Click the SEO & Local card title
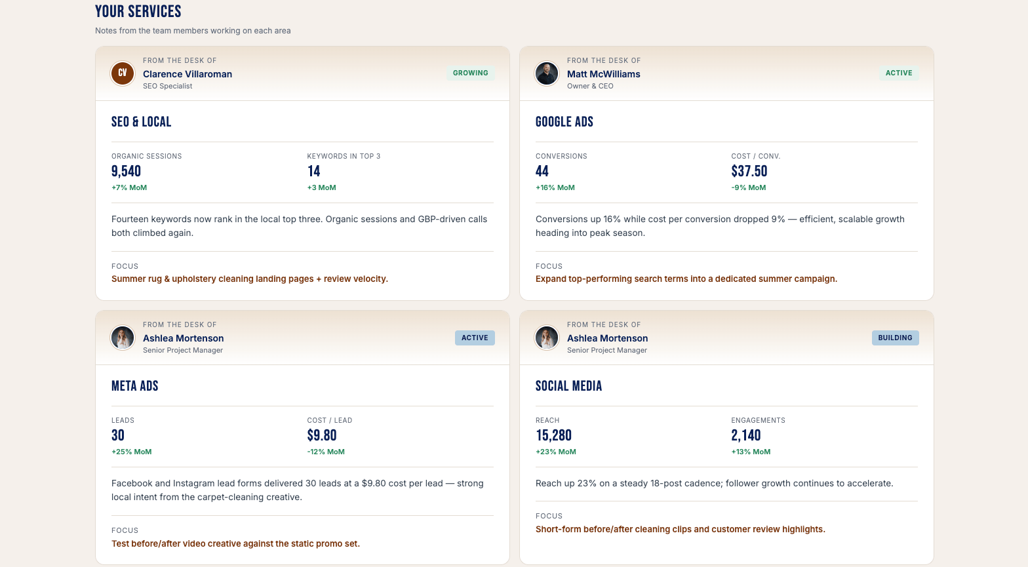The height and width of the screenshot is (567, 1028). coord(141,122)
